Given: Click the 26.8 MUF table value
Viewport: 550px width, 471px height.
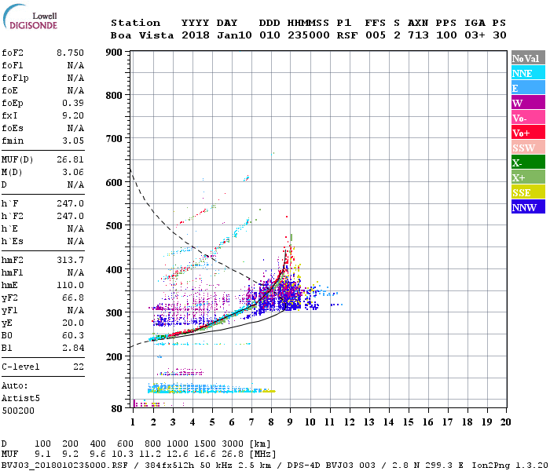Looking at the screenshot, I should [x=233, y=455].
